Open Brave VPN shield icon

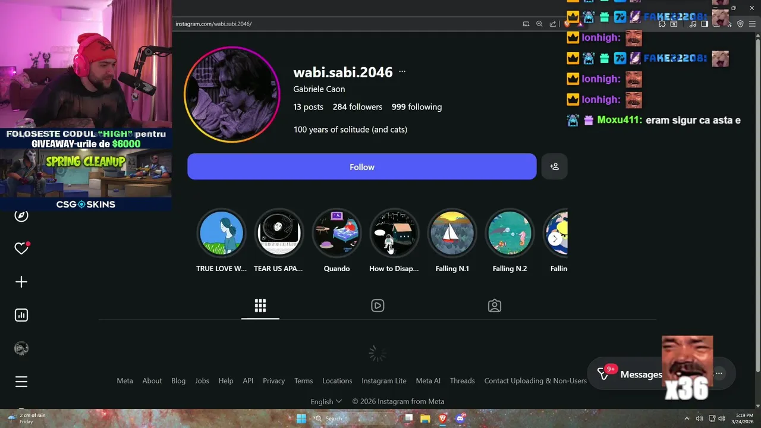point(740,24)
